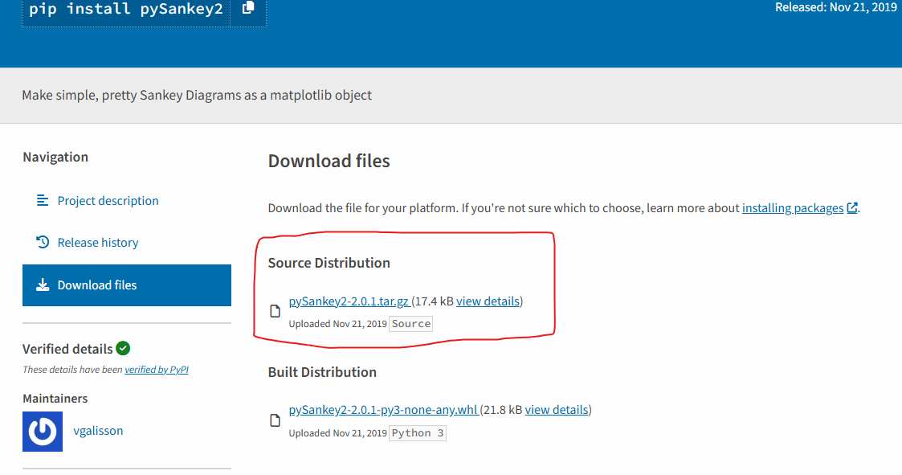Viewport: 902px width, 475px height.
Task: Click the Release history clock icon
Action: [43, 243]
